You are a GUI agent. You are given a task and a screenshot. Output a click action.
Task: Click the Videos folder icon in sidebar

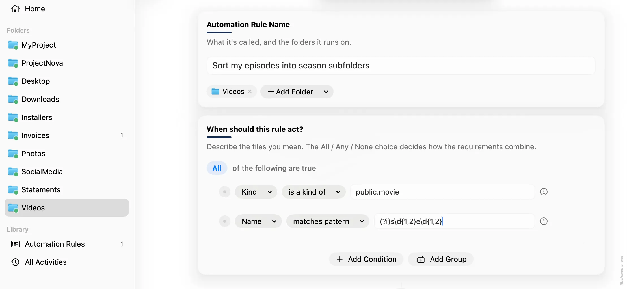tap(13, 208)
